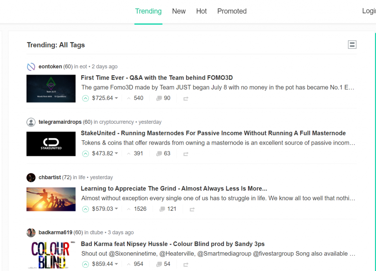Read the 'Shout out @Sixoneninetime' excerpt
This screenshot has height=271, width=376.
point(218,253)
